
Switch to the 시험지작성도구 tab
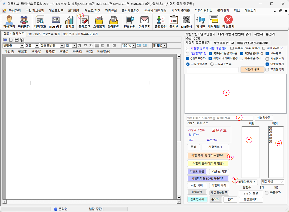point(224,43)
